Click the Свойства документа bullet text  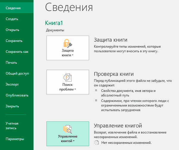point(128,93)
